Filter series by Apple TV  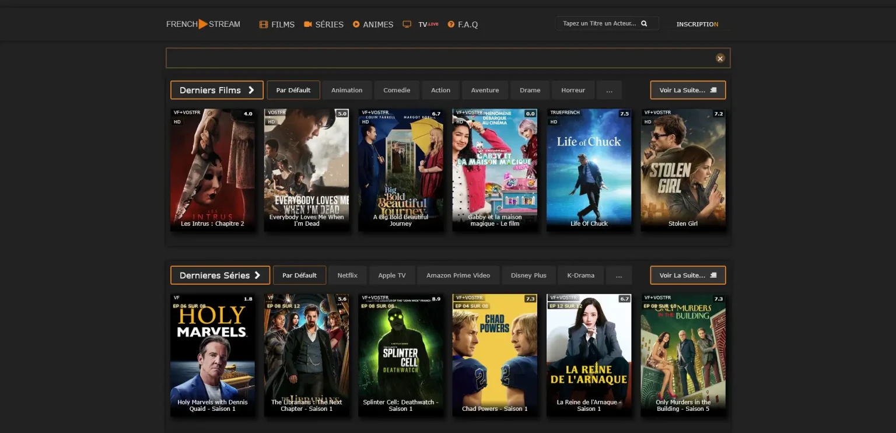pyautogui.click(x=392, y=275)
